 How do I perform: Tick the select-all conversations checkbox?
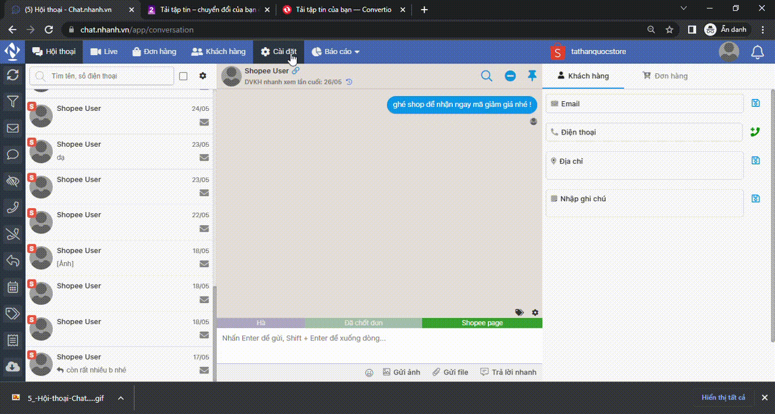(x=183, y=76)
